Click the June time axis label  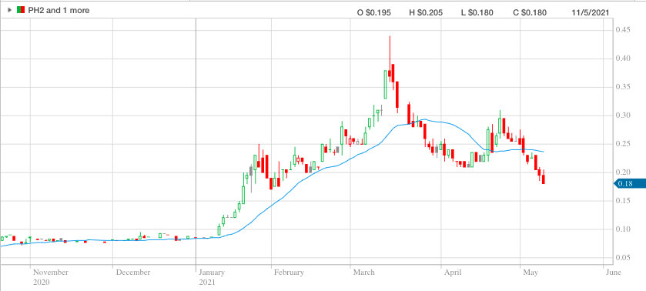pyautogui.click(x=613, y=273)
